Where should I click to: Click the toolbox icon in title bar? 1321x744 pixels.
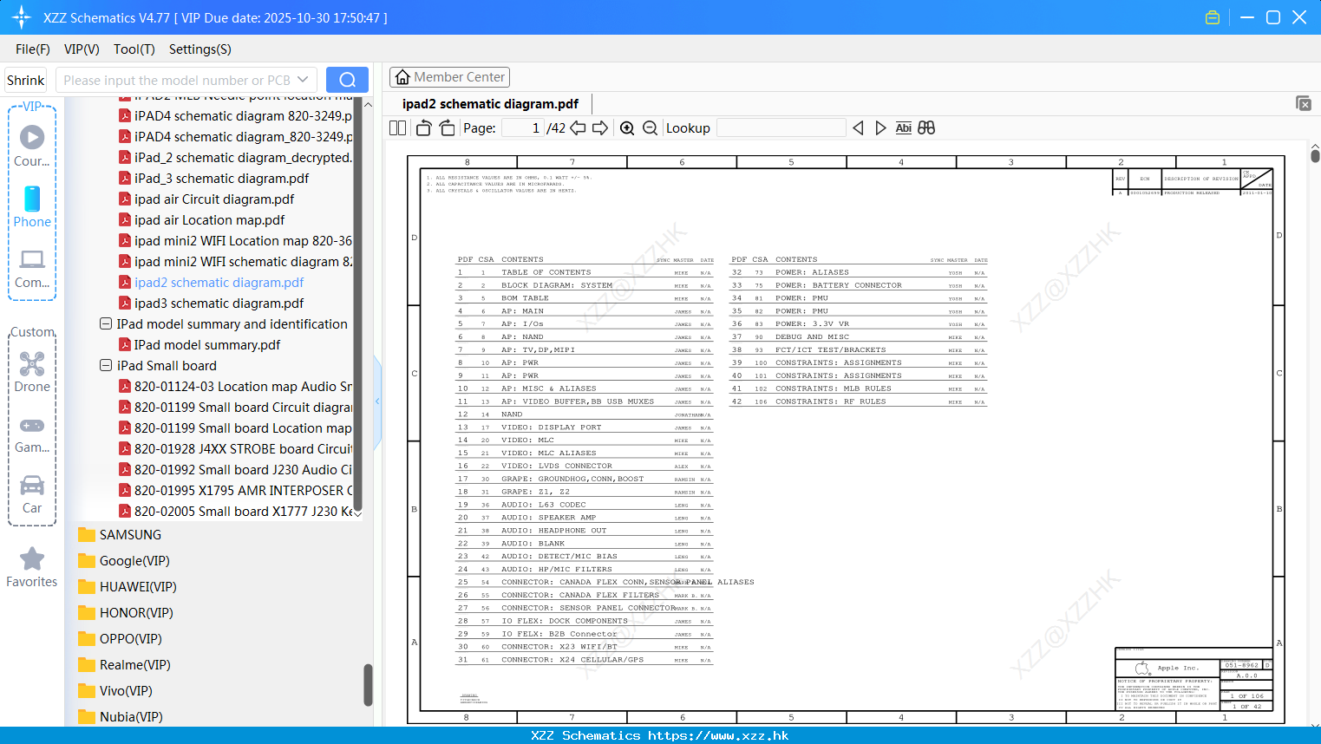1213,17
